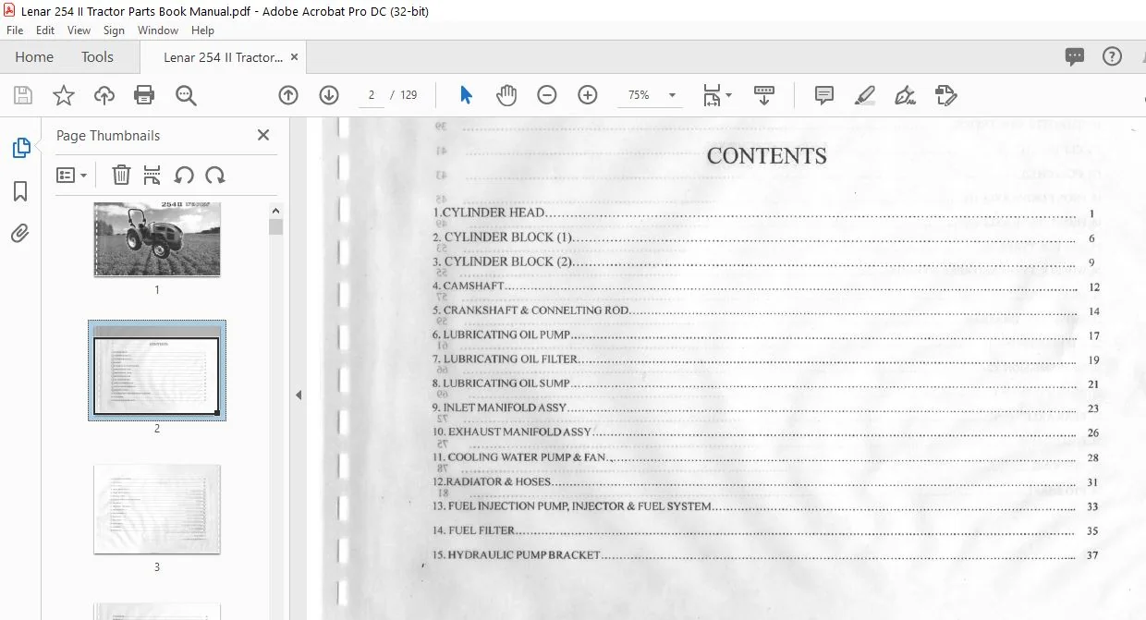
Task: Open the Edit menu
Action: [x=45, y=30]
